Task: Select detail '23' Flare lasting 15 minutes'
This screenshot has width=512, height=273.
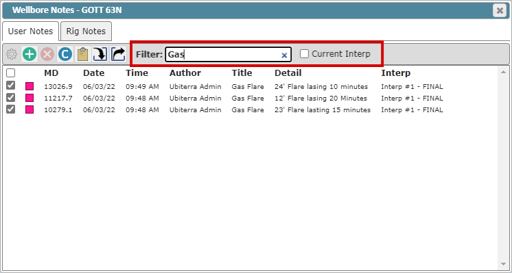Action: point(323,110)
